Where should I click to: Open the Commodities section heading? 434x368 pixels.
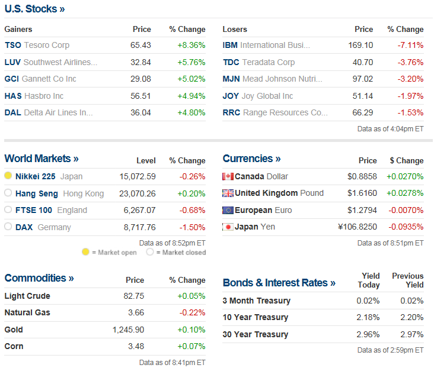click(x=39, y=278)
